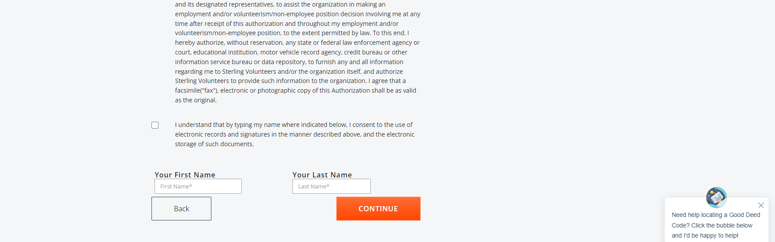Click the "storage of such documents." line

pyautogui.click(x=214, y=144)
